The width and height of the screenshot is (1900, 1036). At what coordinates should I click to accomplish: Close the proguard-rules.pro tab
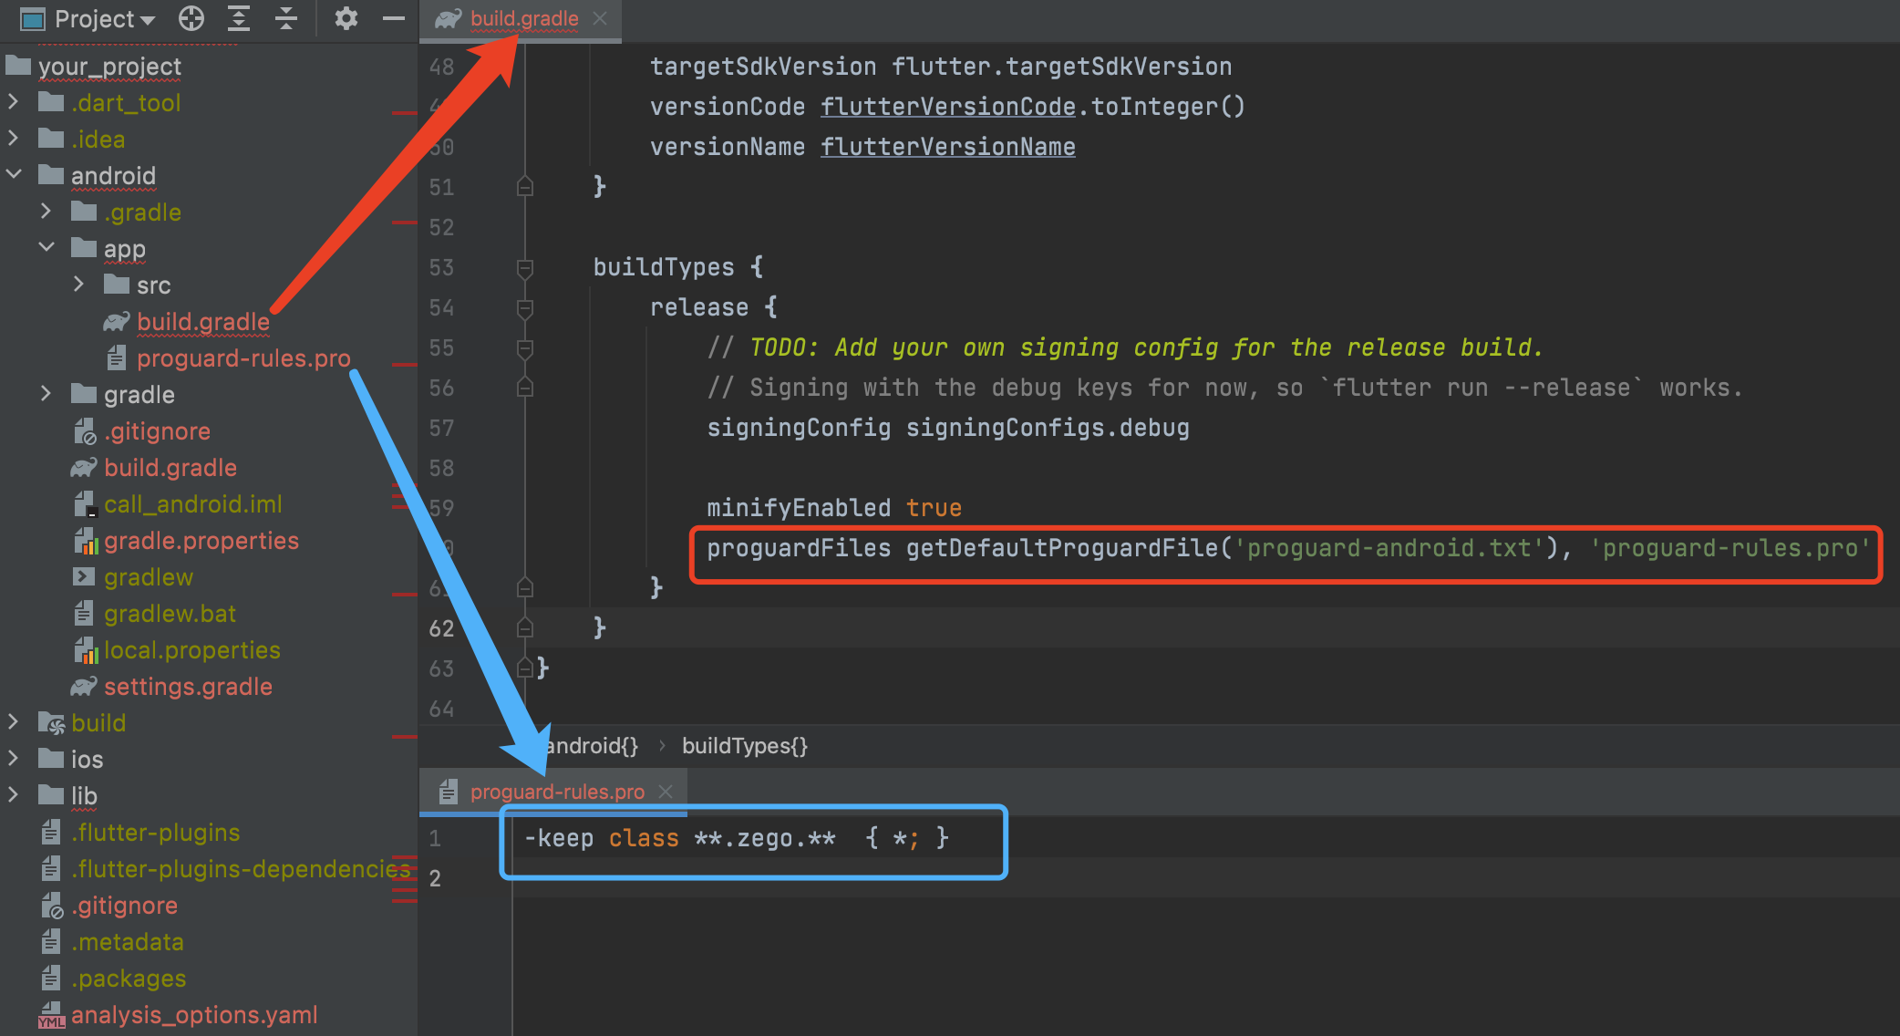tap(666, 791)
